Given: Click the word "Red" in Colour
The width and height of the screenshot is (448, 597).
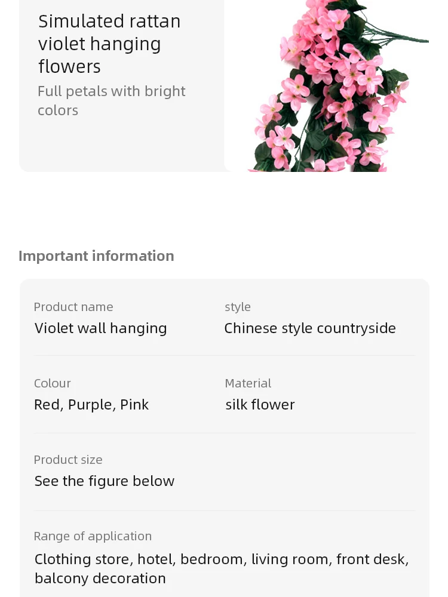Looking at the screenshot, I should click(x=47, y=405).
